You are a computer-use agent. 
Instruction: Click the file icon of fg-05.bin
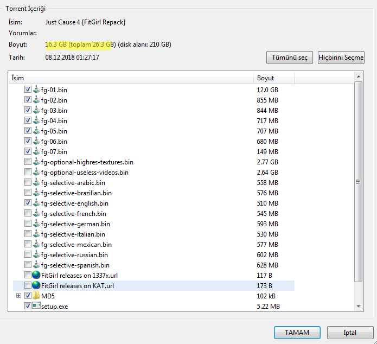coord(36,131)
